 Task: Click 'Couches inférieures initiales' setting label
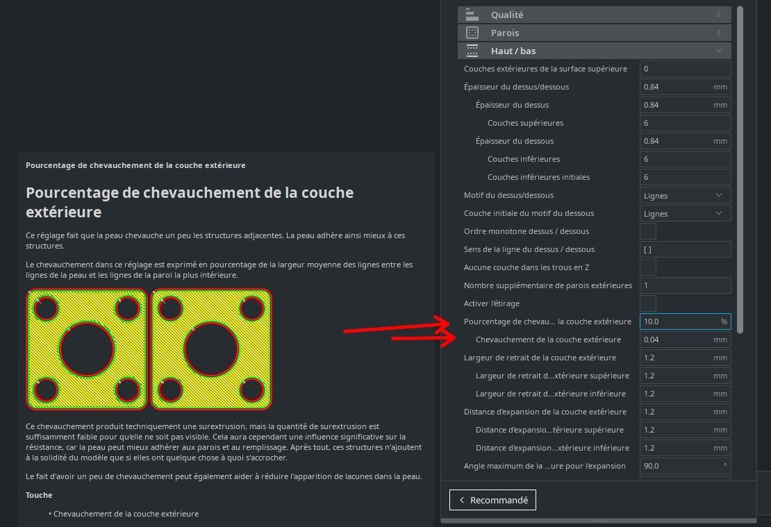point(538,177)
